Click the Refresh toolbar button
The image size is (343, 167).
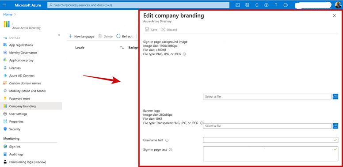(x=125, y=36)
